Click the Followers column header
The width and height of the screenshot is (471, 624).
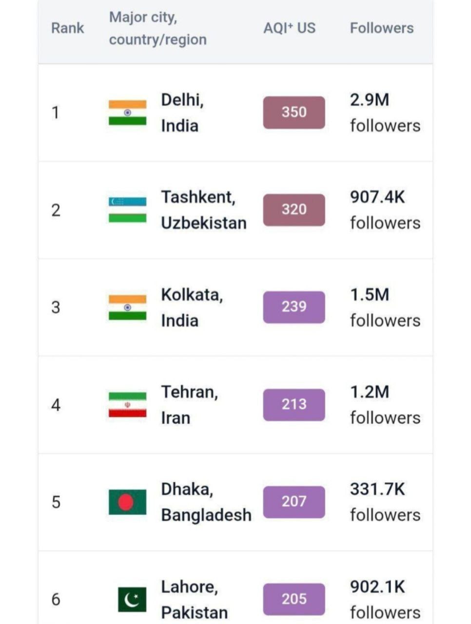[382, 28]
